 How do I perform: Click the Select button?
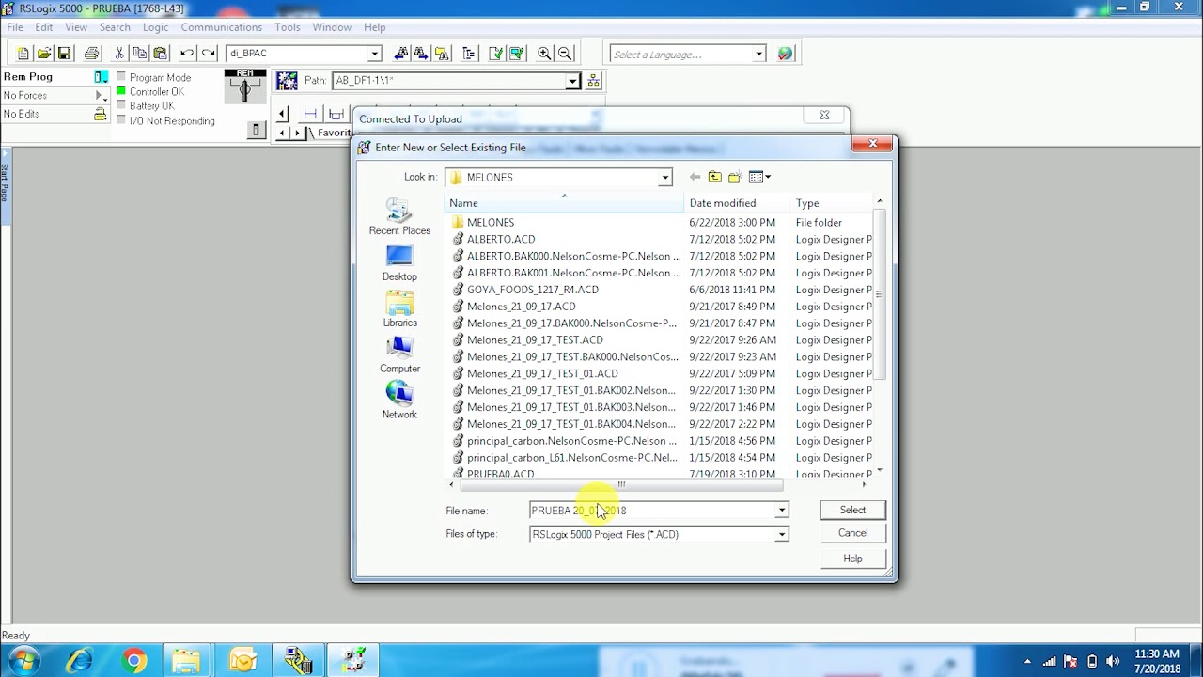(852, 510)
